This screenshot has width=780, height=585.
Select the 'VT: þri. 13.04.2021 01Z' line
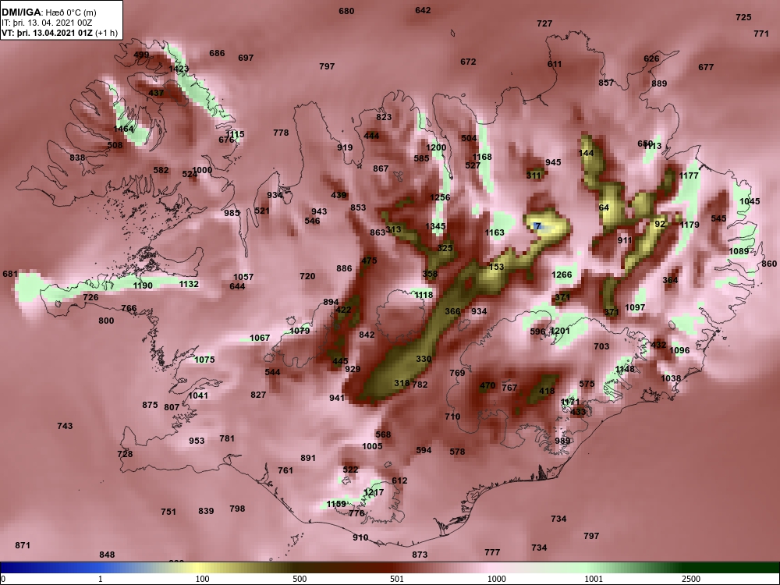coord(48,34)
